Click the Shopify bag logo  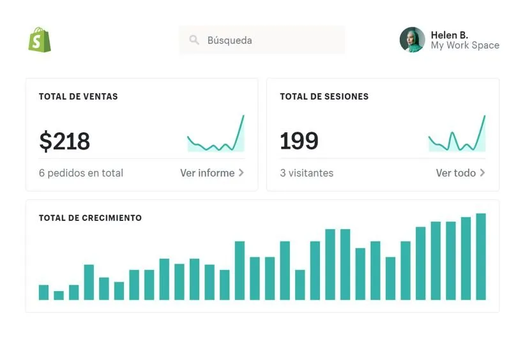pos(40,40)
